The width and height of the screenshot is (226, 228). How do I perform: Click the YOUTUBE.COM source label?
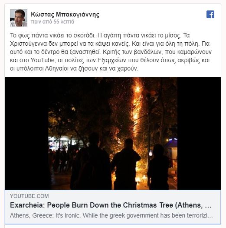click(29, 196)
